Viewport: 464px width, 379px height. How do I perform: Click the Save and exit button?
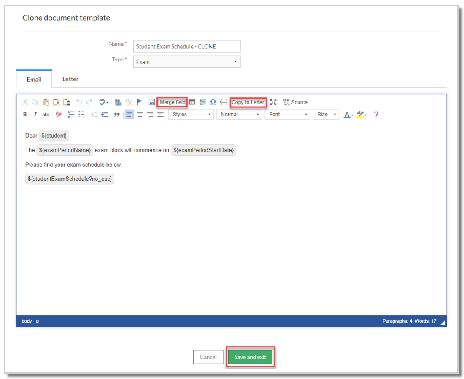(x=250, y=357)
